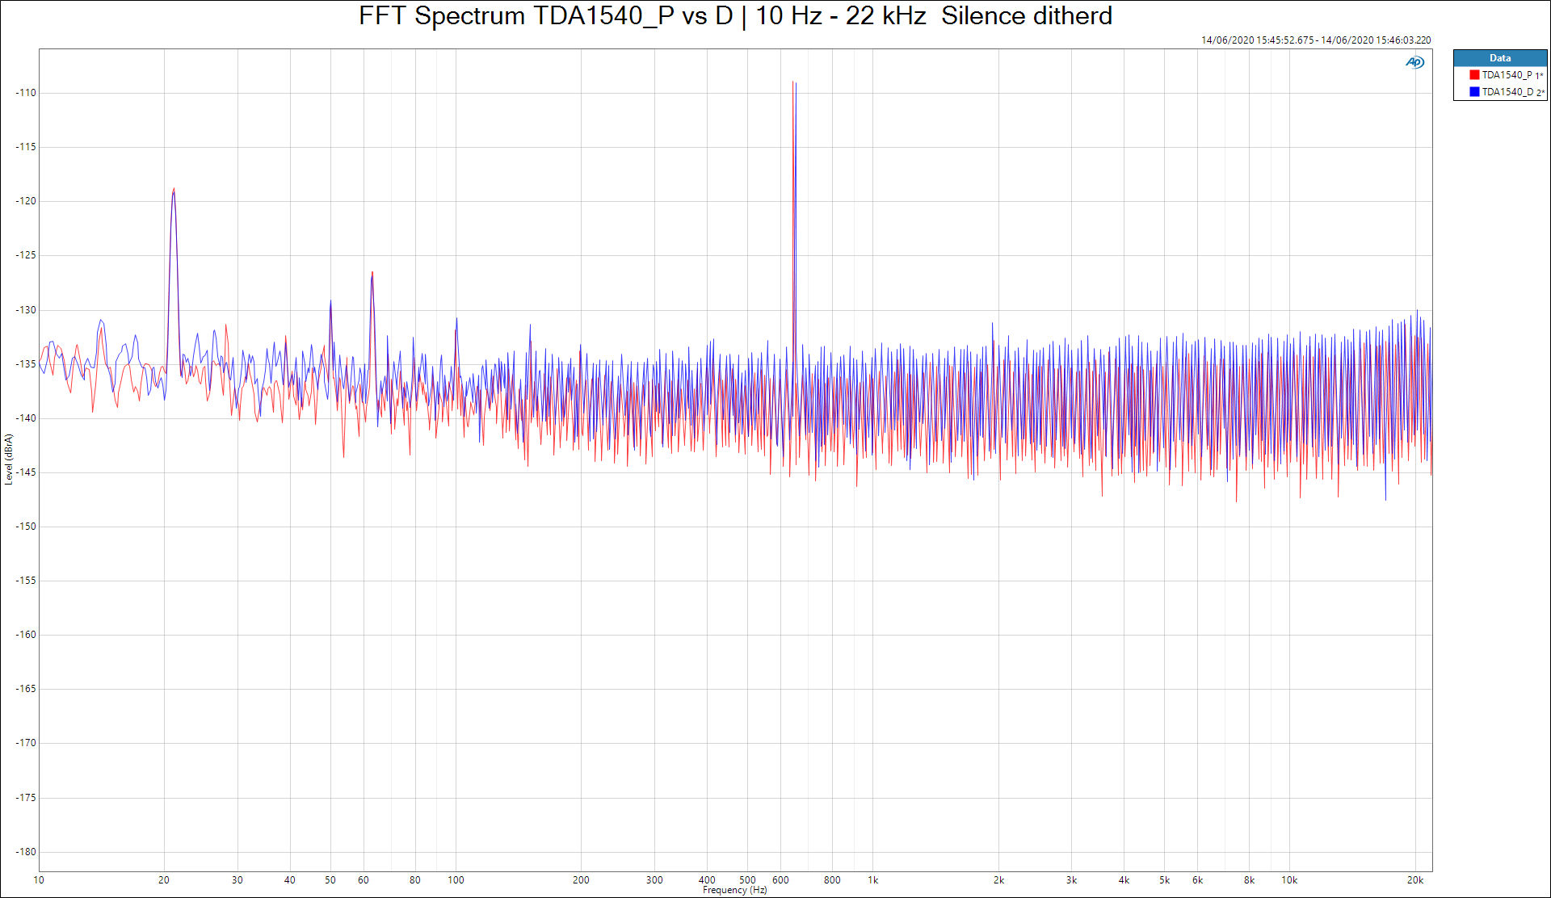Click the spectral peak near 21 Hz
Viewport: 1551px width, 898px height.
pos(174,191)
